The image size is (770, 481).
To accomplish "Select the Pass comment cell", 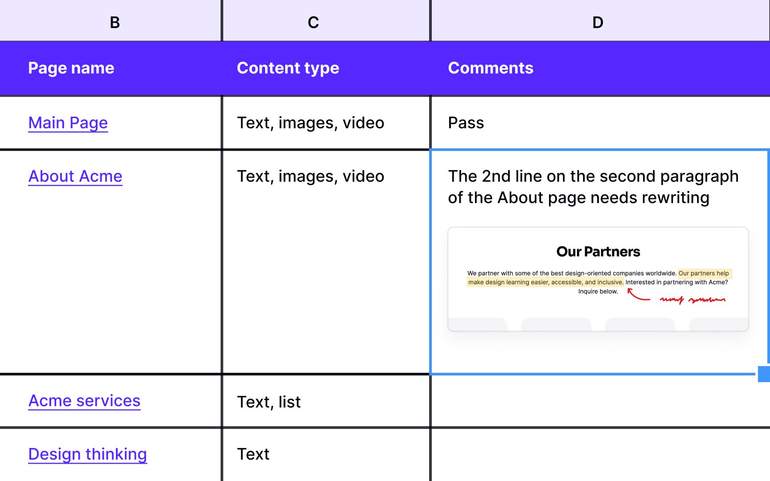I will 601,123.
